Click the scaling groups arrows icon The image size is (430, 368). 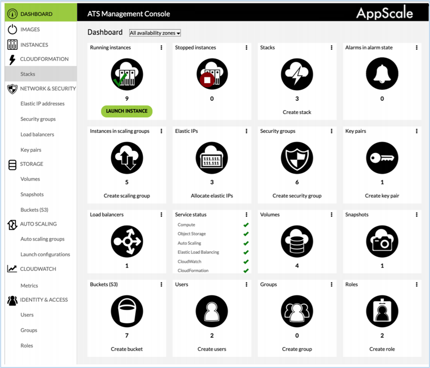[x=127, y=158]
